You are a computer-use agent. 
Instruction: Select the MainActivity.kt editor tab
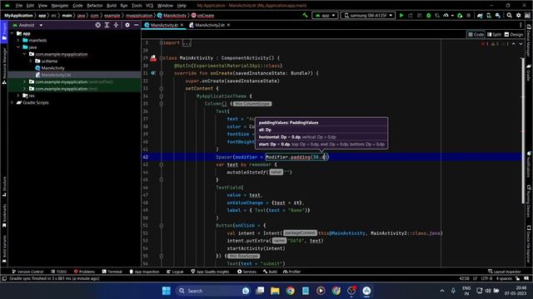164,25
